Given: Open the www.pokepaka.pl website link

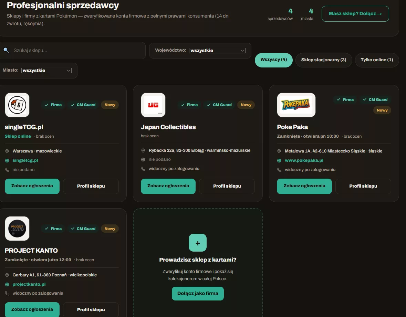Looking at the screenshot, I should pyautogui.click(x=304, y=160).
